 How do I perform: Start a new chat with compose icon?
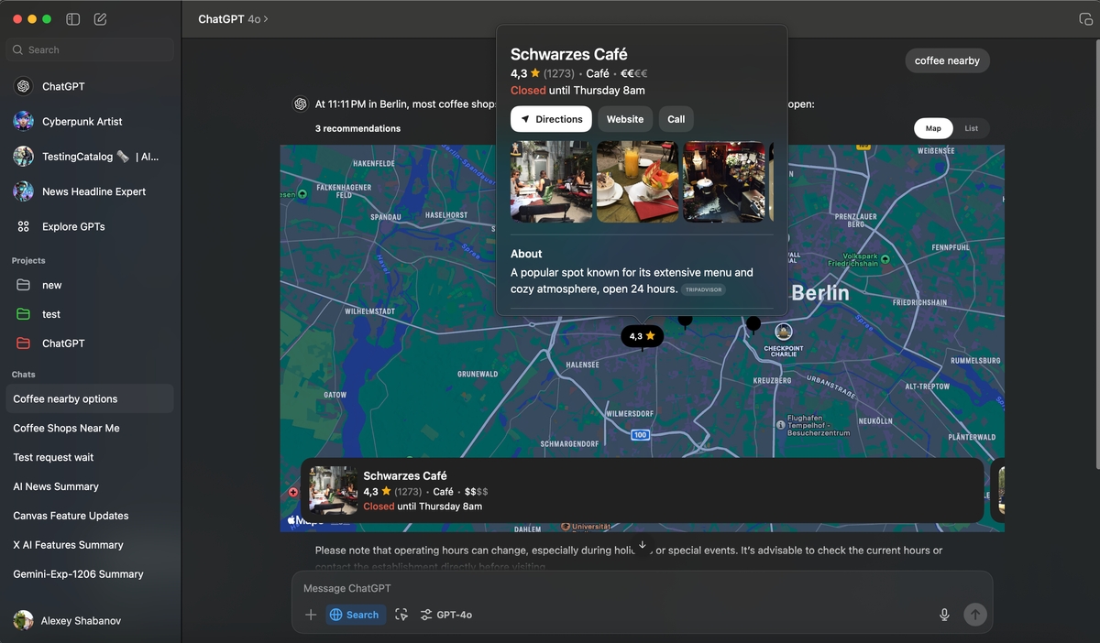coord(101,19)
